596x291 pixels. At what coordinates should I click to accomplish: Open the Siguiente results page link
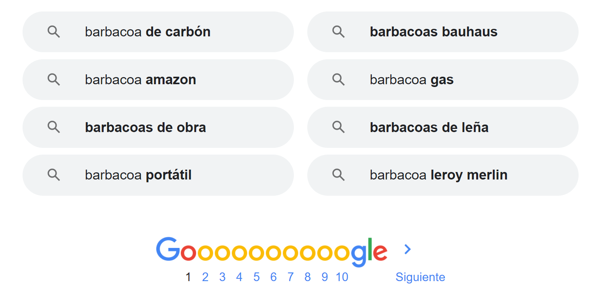pyautogui.click(x=420, y=277)
